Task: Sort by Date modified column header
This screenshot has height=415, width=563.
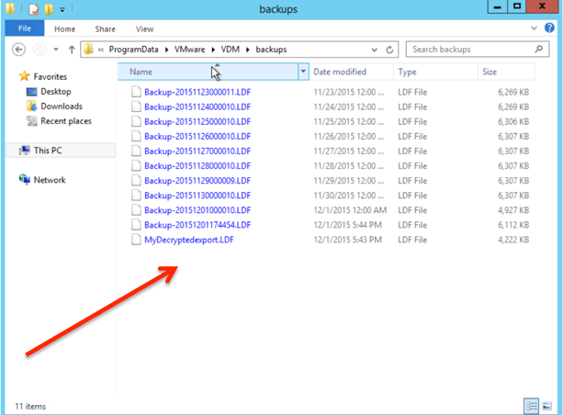Action: click(x=340, y=72)
